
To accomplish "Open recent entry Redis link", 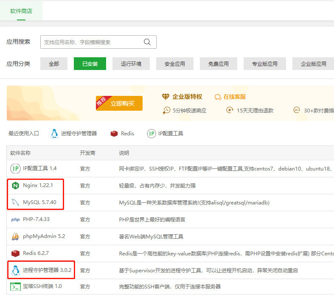I will pyautogui.click(x=127, y=134).
